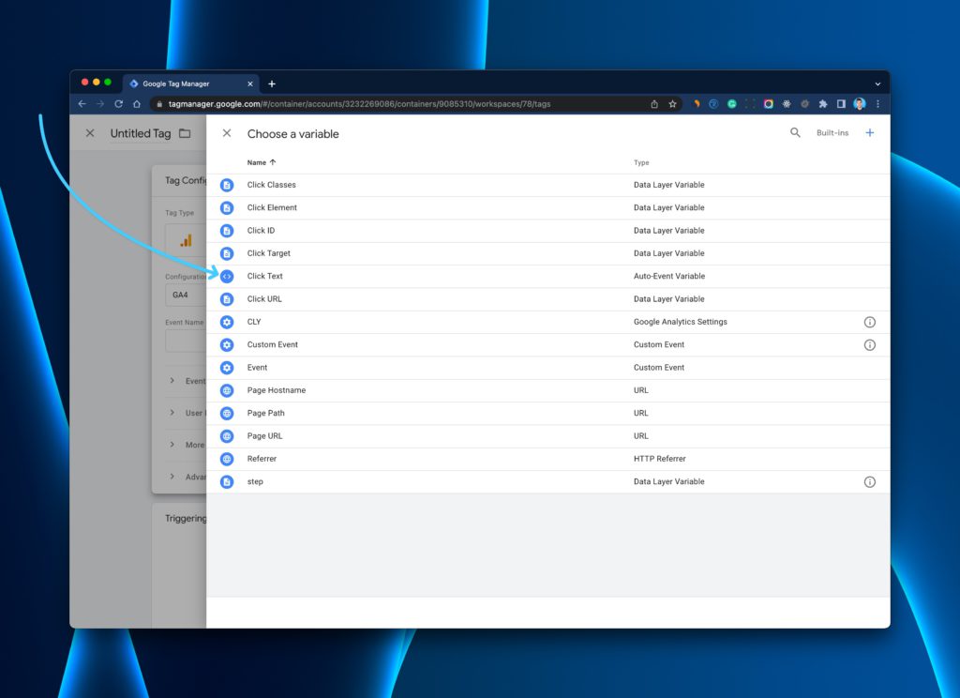Click the Built-ins button
960x698 pixels.
[x=832, y=132]
